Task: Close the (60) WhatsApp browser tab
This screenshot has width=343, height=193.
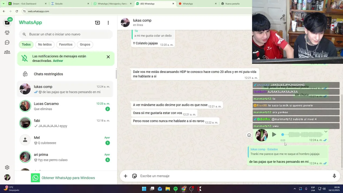Action: [x=173, y=4]
